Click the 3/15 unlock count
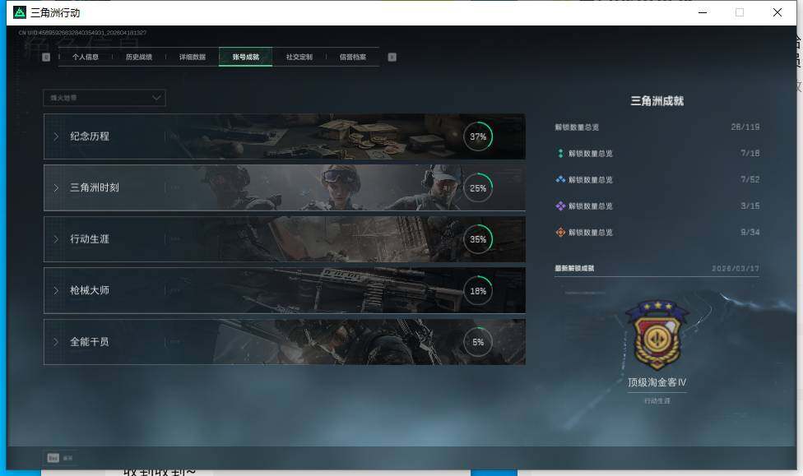The height and width of the screenshot is (476, 803). click(750, 206)
